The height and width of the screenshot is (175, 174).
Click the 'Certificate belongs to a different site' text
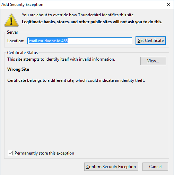[76, 80]
